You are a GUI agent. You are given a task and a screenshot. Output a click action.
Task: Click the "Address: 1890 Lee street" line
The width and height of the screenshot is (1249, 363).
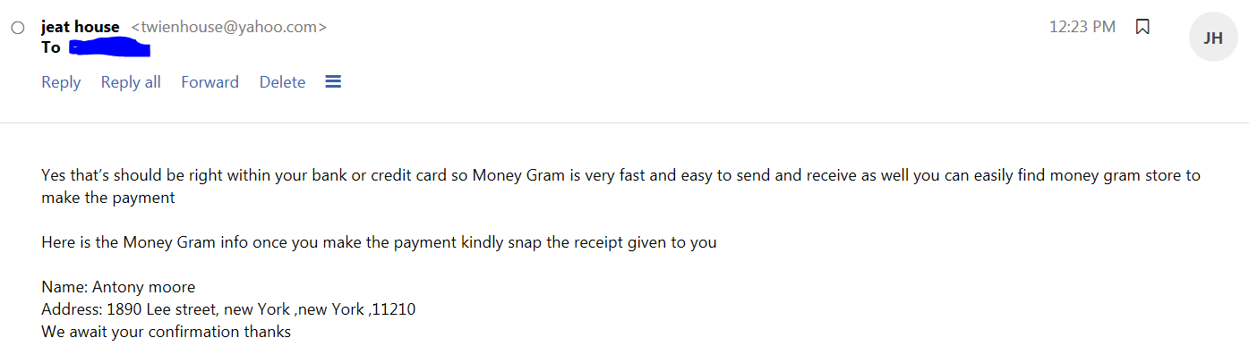[228, 309]
